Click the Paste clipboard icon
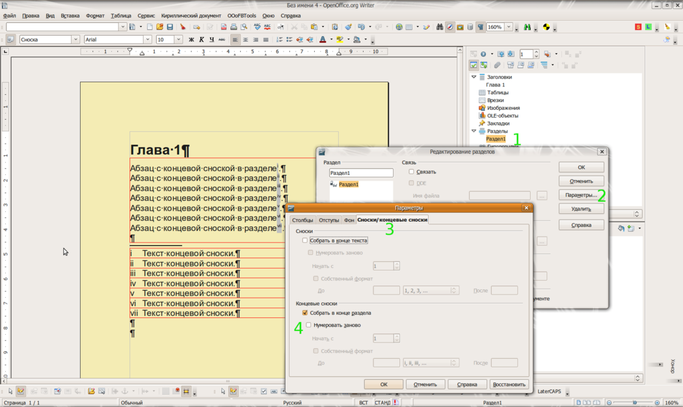This screenshot has width=683, height=407. 314,27
